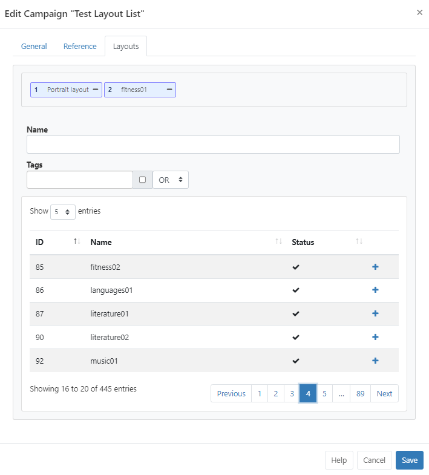The width and height of the screenshot is (429, 475).
Task: Focus the Name filter input field
Action: (x=213, y=144)
